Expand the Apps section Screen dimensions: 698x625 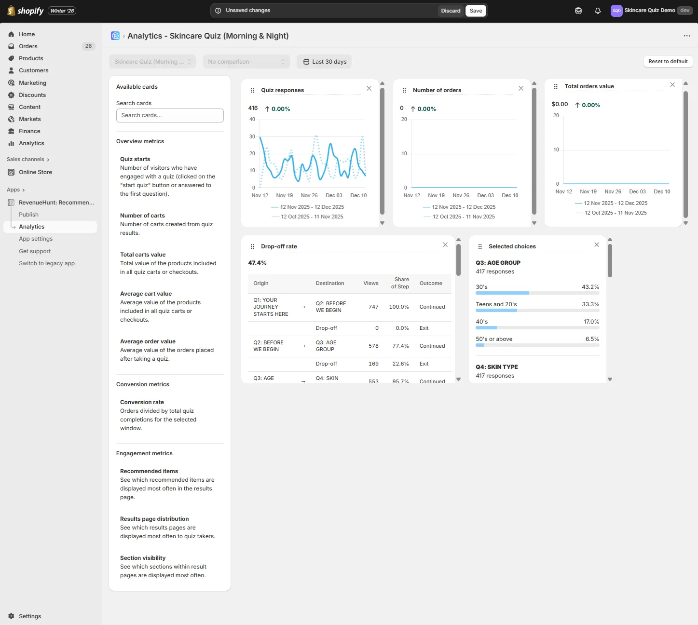pyautogui.click(x=16, y=190)
